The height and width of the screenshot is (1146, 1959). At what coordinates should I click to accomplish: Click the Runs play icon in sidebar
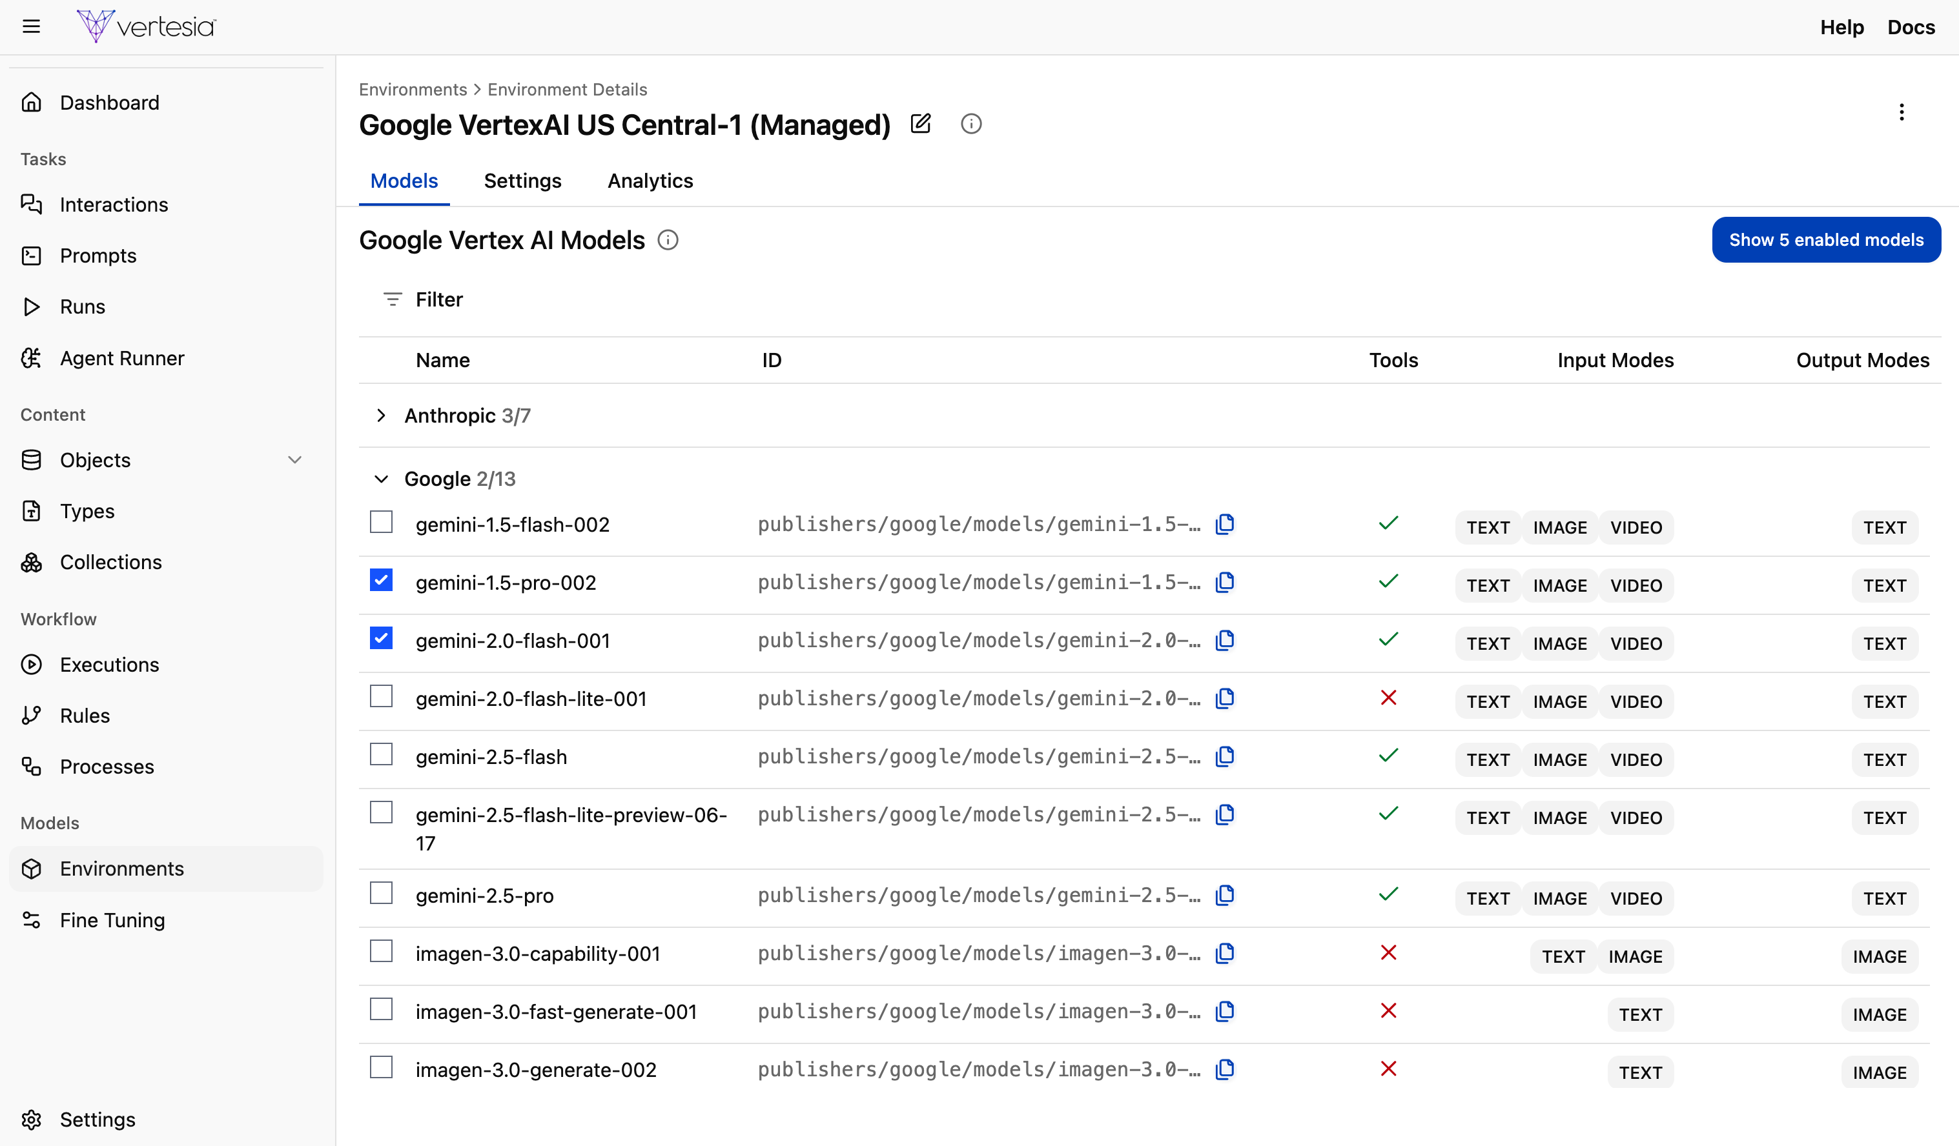(x=31, y=307)
